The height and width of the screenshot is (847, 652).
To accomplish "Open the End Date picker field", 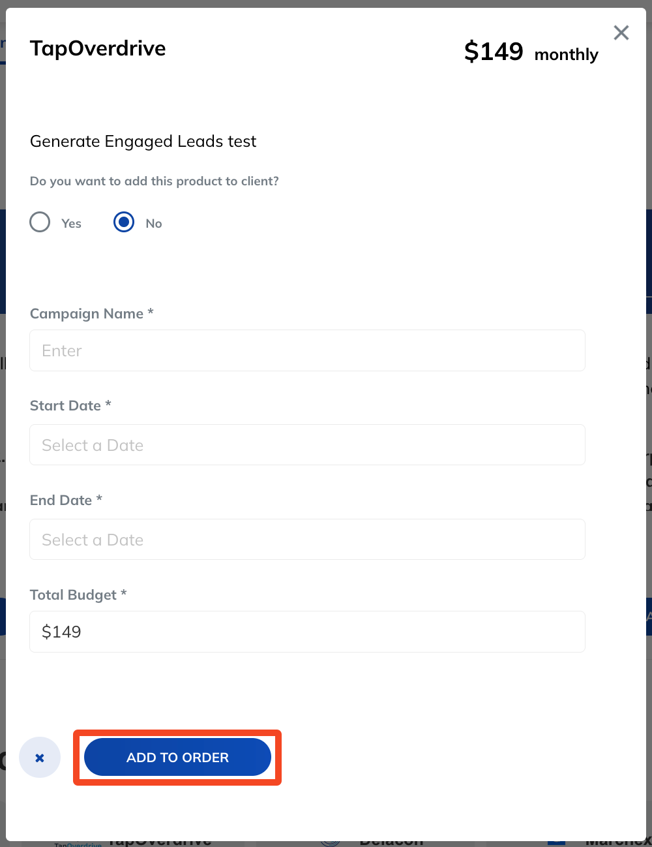I will pyautogui.click(x=307, y=540).
